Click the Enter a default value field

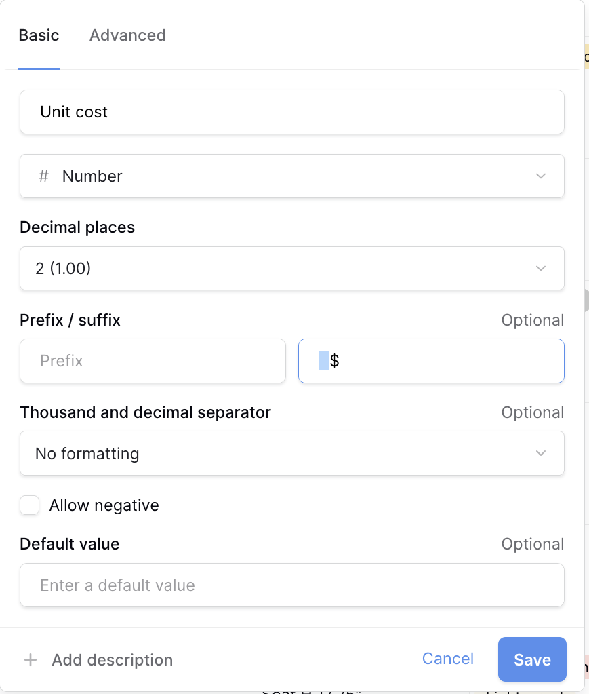pyautogui.click(x=291, y=585)
